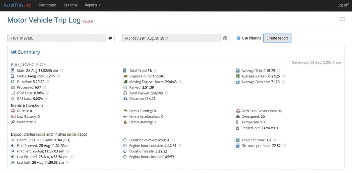Click the window panel icon at top right
The width and height of the screenshot is (352, 173).
(x=342, y=19)
